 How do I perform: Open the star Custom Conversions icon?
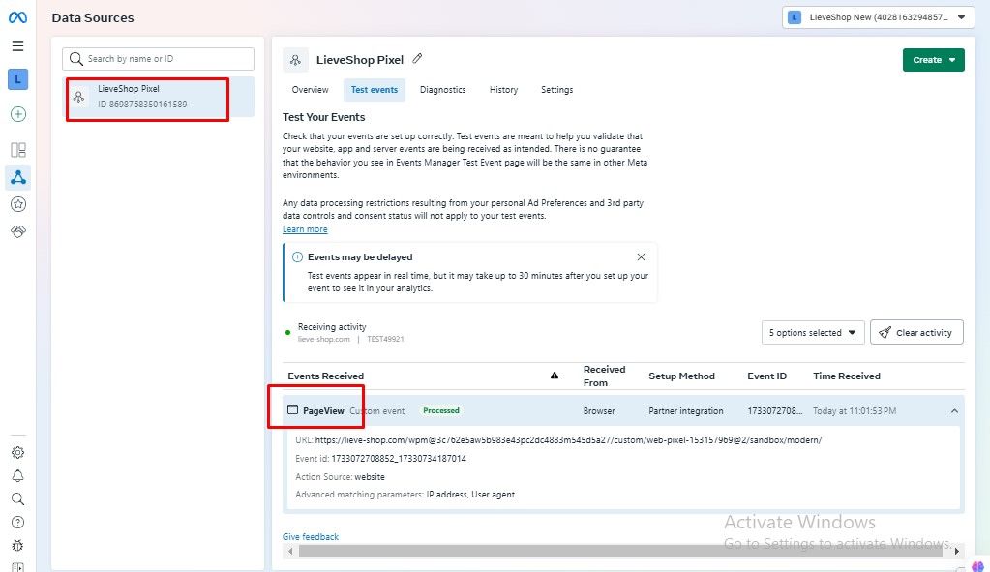pos(18,204)
